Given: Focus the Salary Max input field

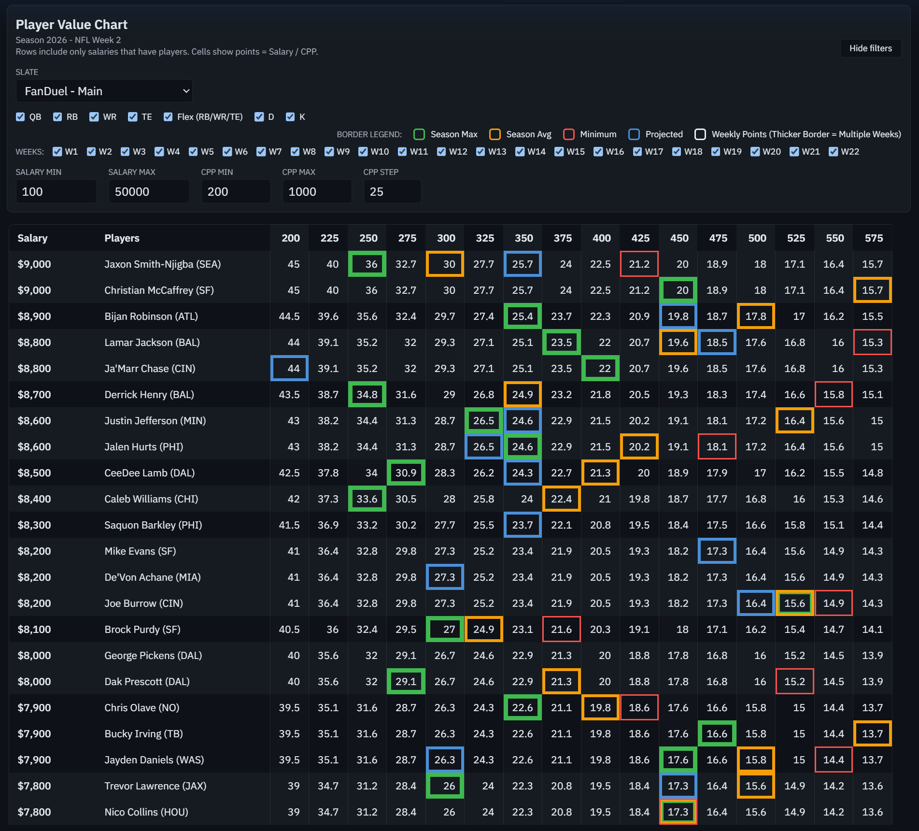Looking at the screenshot, I should click(149, 191).
